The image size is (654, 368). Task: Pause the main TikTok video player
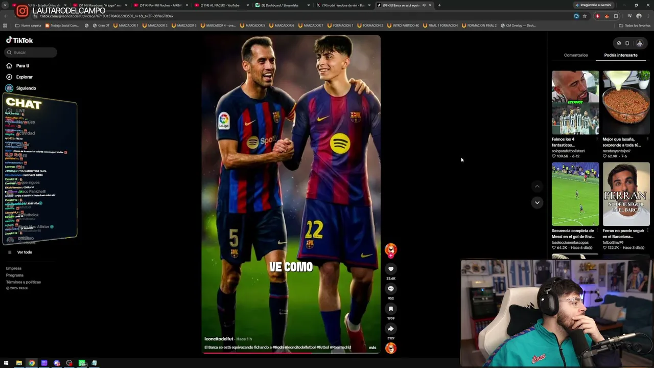point(291,194)
